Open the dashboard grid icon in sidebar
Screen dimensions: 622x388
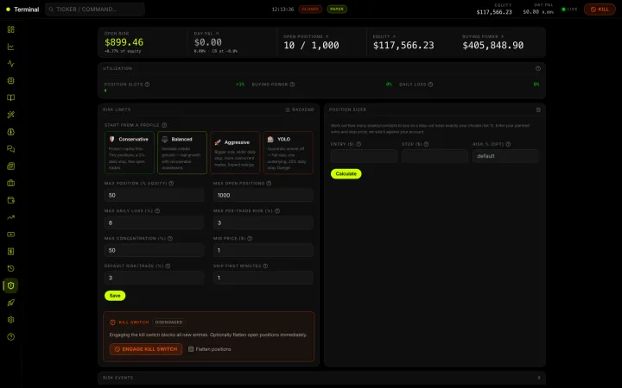[x=10, y=29]
